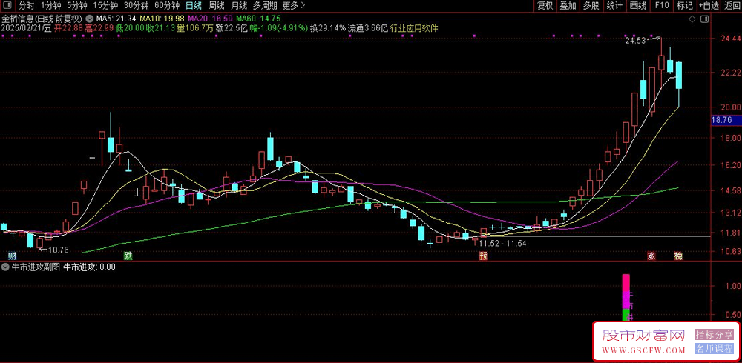Click the 涨 event marker
The image size is (742, 363).
[651, 256]
